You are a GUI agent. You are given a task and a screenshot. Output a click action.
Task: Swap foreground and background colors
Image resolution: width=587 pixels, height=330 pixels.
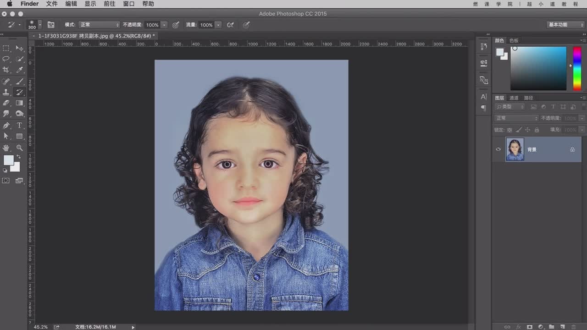click(18, 157)
